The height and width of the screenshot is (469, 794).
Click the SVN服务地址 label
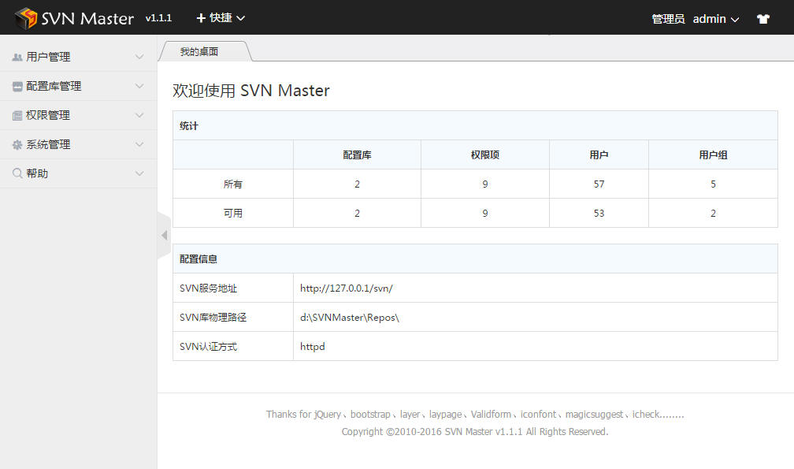tap(208, 288)
